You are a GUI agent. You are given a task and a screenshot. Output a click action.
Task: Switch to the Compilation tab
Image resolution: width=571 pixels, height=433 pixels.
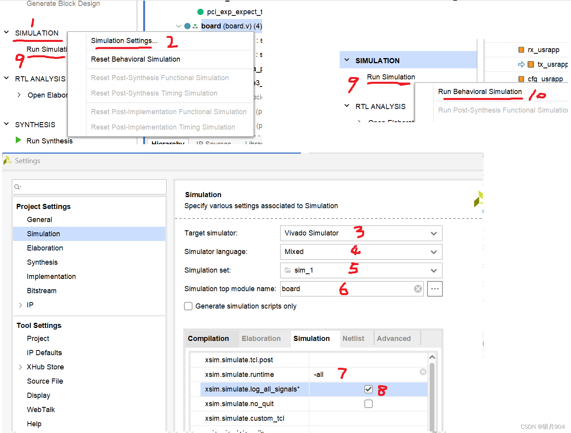coord(208,339)
